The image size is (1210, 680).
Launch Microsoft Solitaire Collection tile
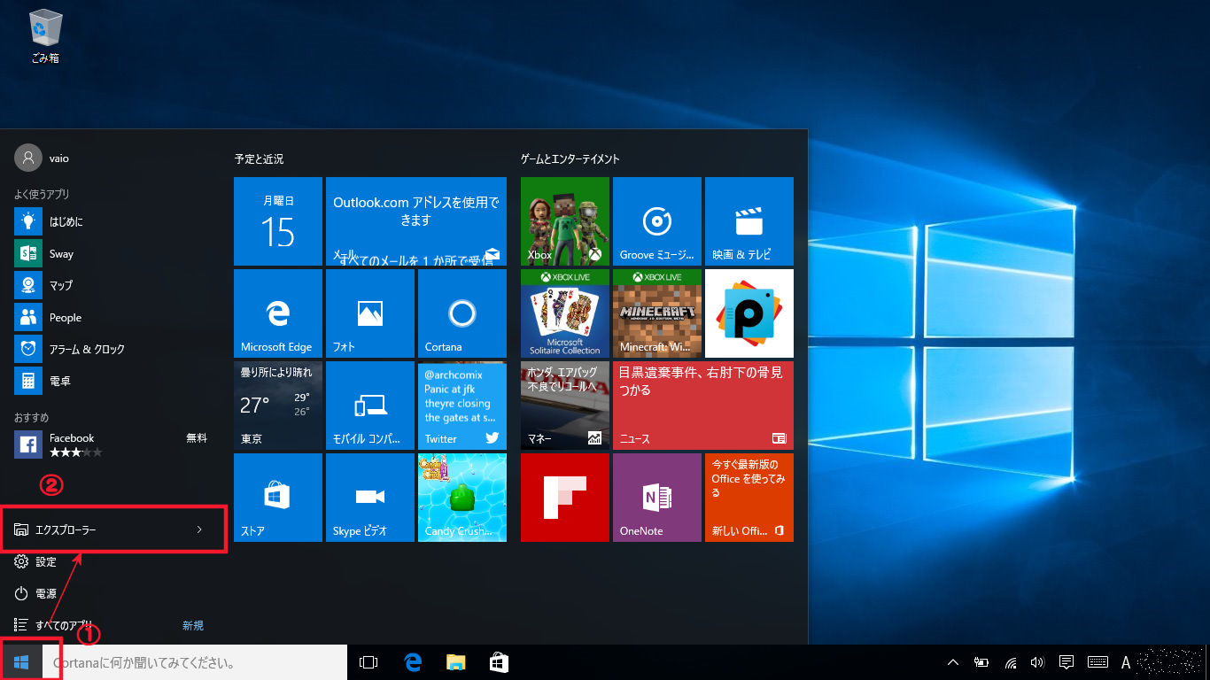[x=565, y=313]
